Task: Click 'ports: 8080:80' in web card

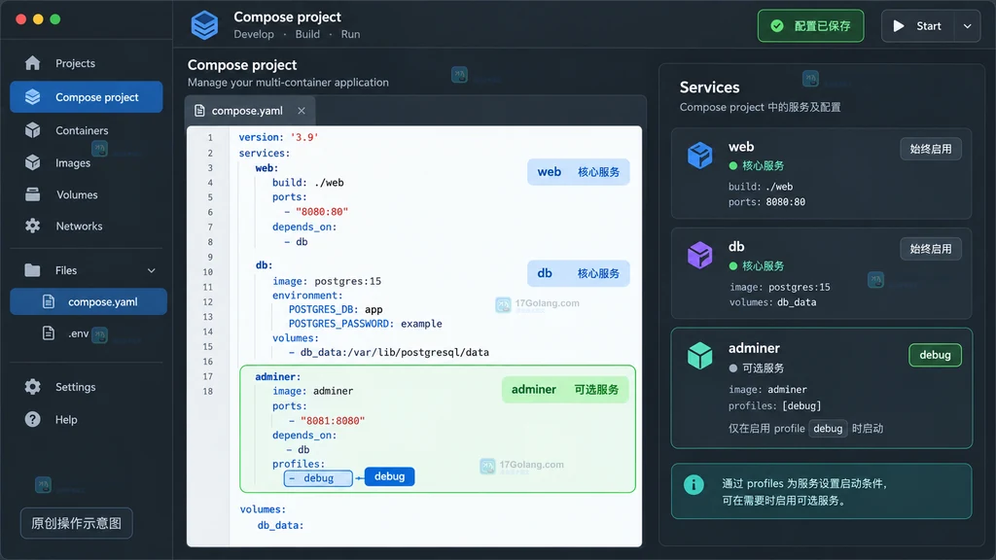Action: click(x=766, y=202)
